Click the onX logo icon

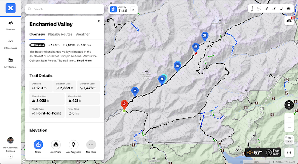[10, 8]
